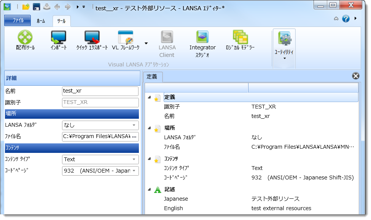Switch to the ホーム ribbon tab
The height and width of the screenshot is (220, 371).
(41, 21)
